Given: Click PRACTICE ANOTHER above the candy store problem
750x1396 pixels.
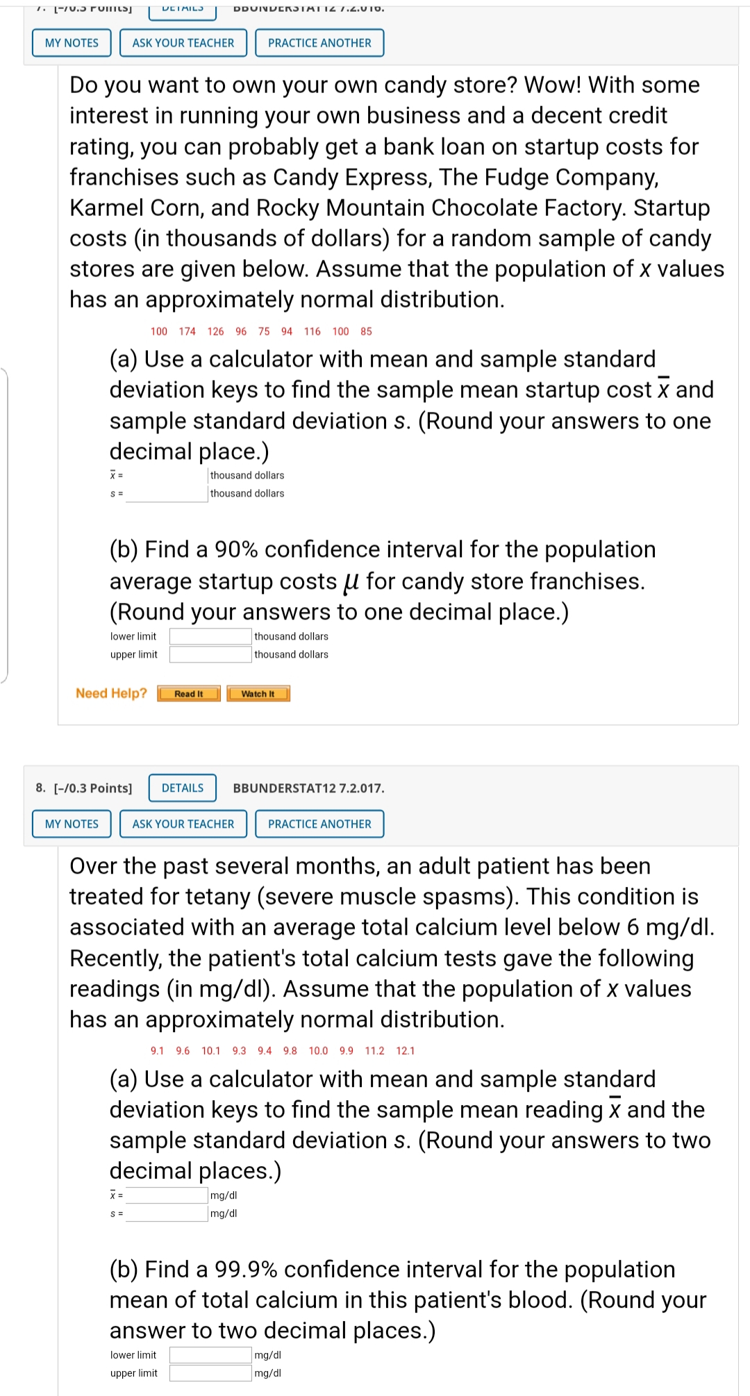Looking at the screenshot, I should tap(319, 43).
